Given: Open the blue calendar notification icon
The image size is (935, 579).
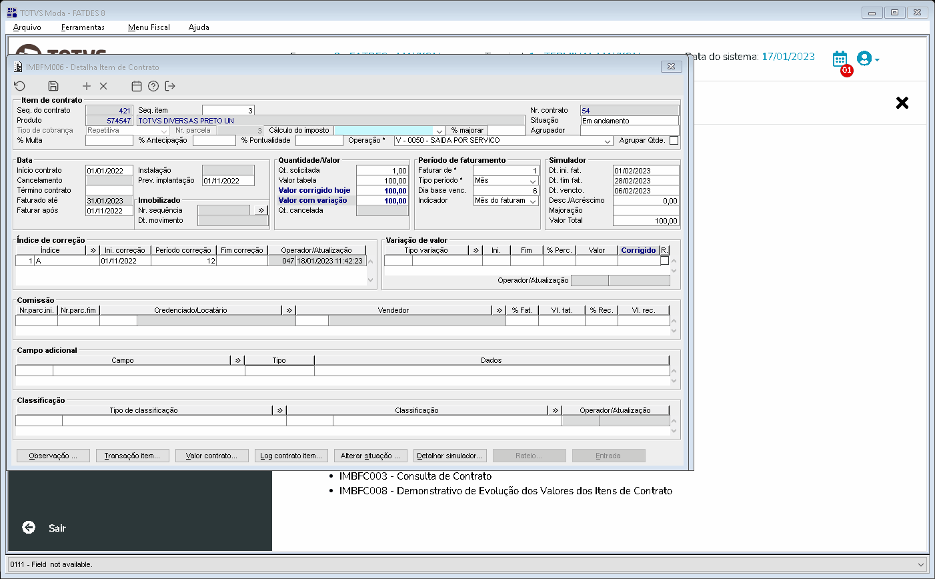Looking at the screenshot, I should [840, 59].
